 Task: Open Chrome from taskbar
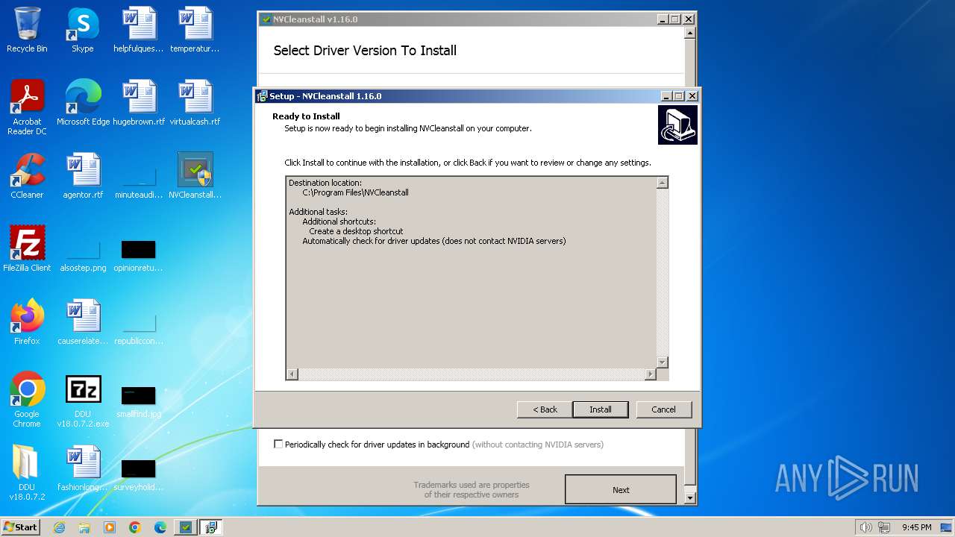pos(135,527)
